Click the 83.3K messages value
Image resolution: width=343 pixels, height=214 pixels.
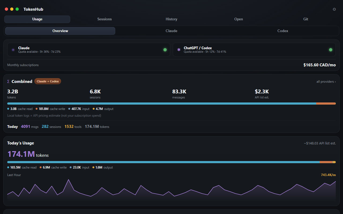coord(179,92)
